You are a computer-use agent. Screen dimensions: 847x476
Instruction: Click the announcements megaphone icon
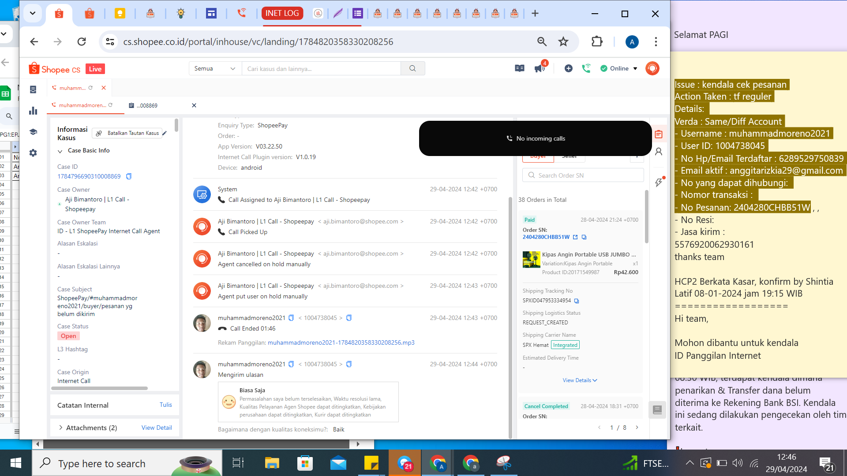tap(539, 69)
